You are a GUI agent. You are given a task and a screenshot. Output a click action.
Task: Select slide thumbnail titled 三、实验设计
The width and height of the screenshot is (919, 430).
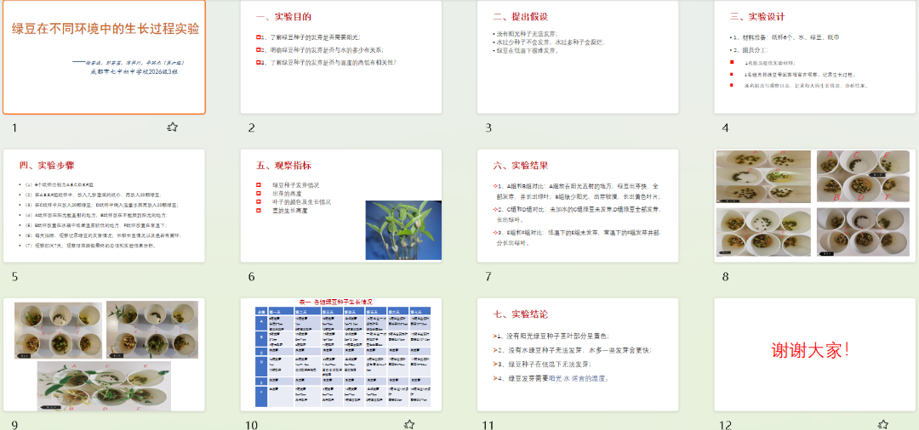coord(814,57)
